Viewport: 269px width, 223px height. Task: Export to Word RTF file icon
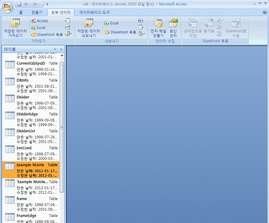click(x=141, y=21)
